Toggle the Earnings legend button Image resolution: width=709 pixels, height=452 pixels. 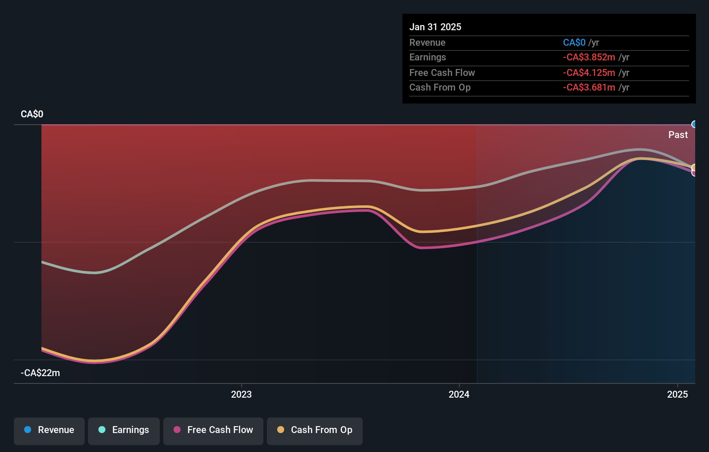(124, 431)
